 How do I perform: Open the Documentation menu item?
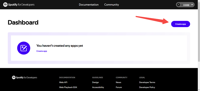(x=89, y=5)
